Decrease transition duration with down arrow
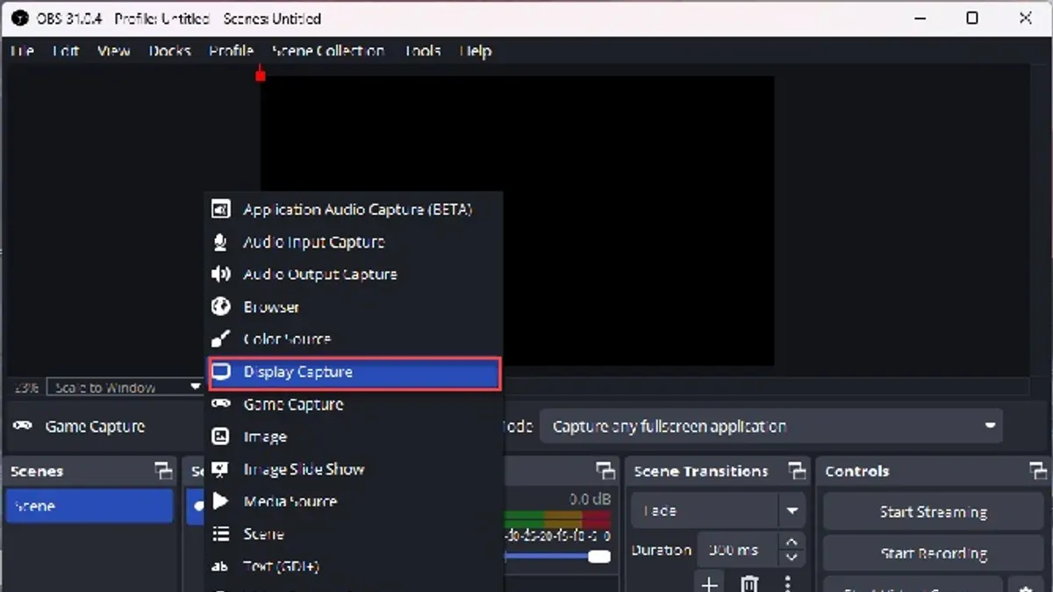Screen dimensions: 1053x592 [792, 559]
